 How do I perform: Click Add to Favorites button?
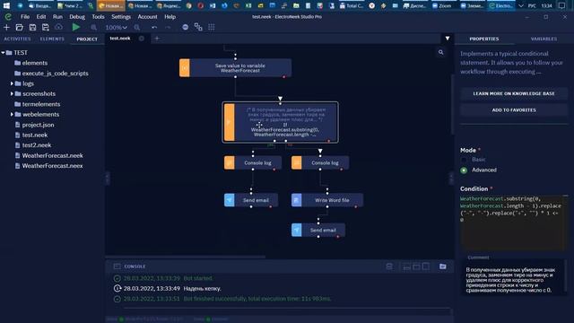tap(514, 109)
